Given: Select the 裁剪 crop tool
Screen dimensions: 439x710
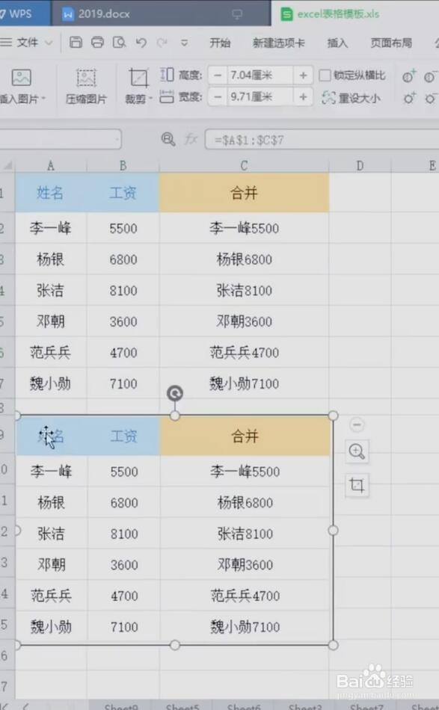Looking at the screenshot, I should pyautogui.click(x=138, y=78).
